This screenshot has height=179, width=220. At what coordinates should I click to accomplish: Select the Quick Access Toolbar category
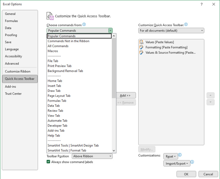20,79
